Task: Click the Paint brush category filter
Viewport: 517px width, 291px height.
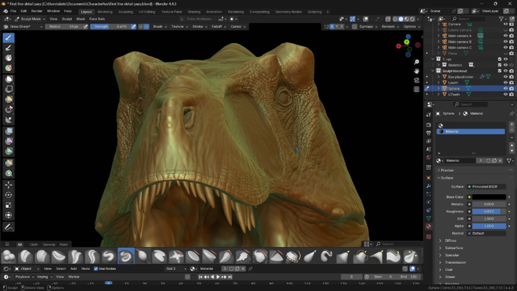Action: 64,244
